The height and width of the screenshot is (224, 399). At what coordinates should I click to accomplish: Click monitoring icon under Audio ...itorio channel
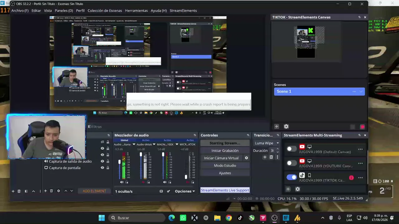point(127,182)
